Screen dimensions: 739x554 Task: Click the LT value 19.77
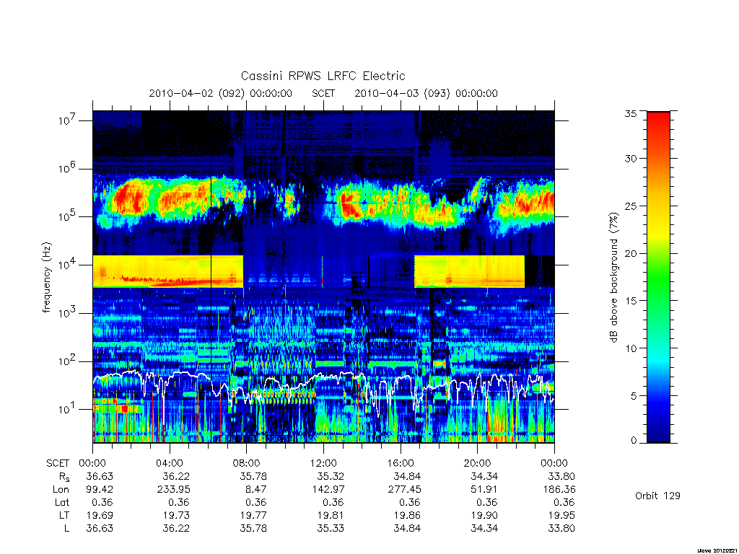coord(253,515)
